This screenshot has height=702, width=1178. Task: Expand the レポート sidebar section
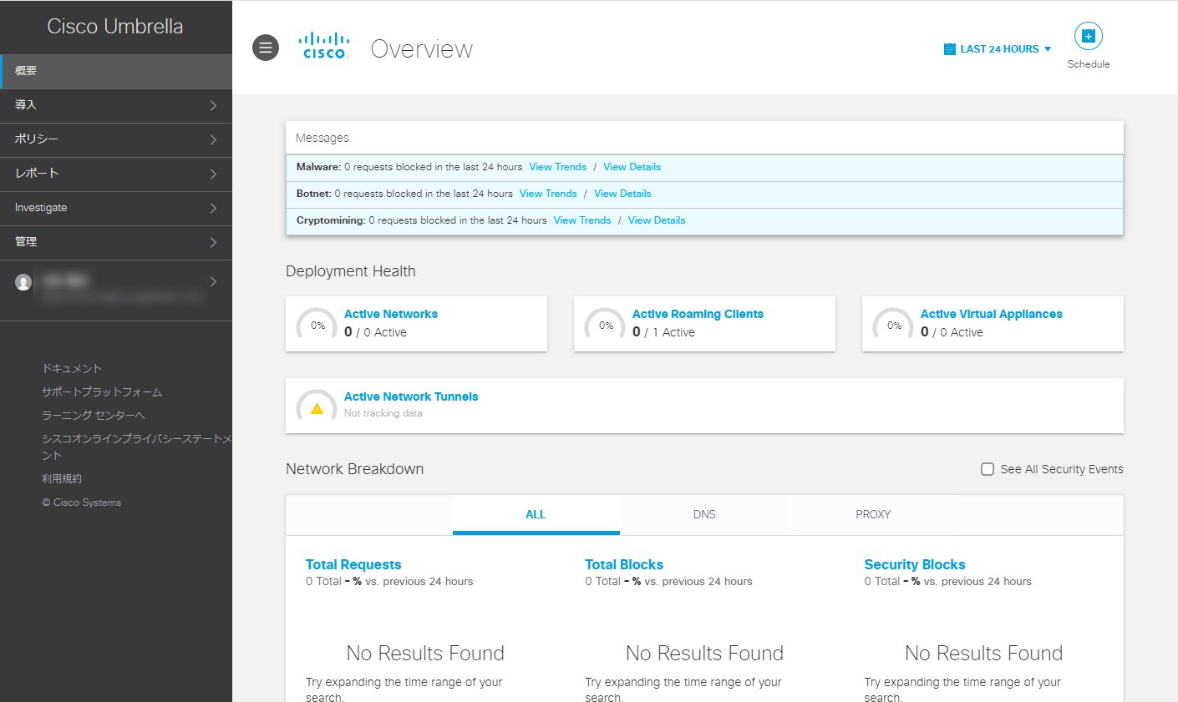(115, 174)
